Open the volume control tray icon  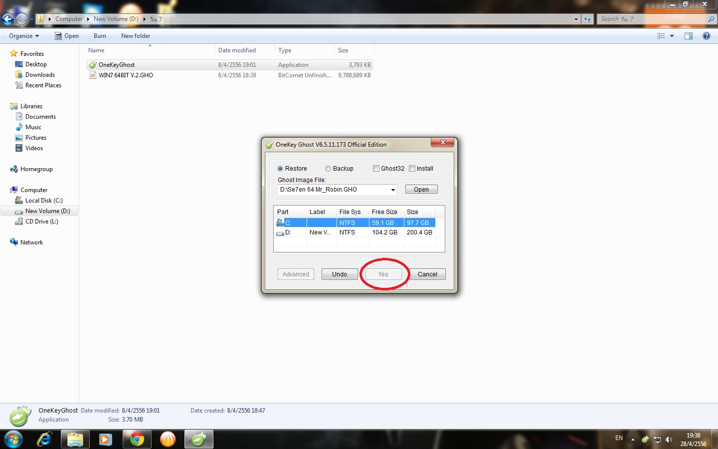pos(669,440)
